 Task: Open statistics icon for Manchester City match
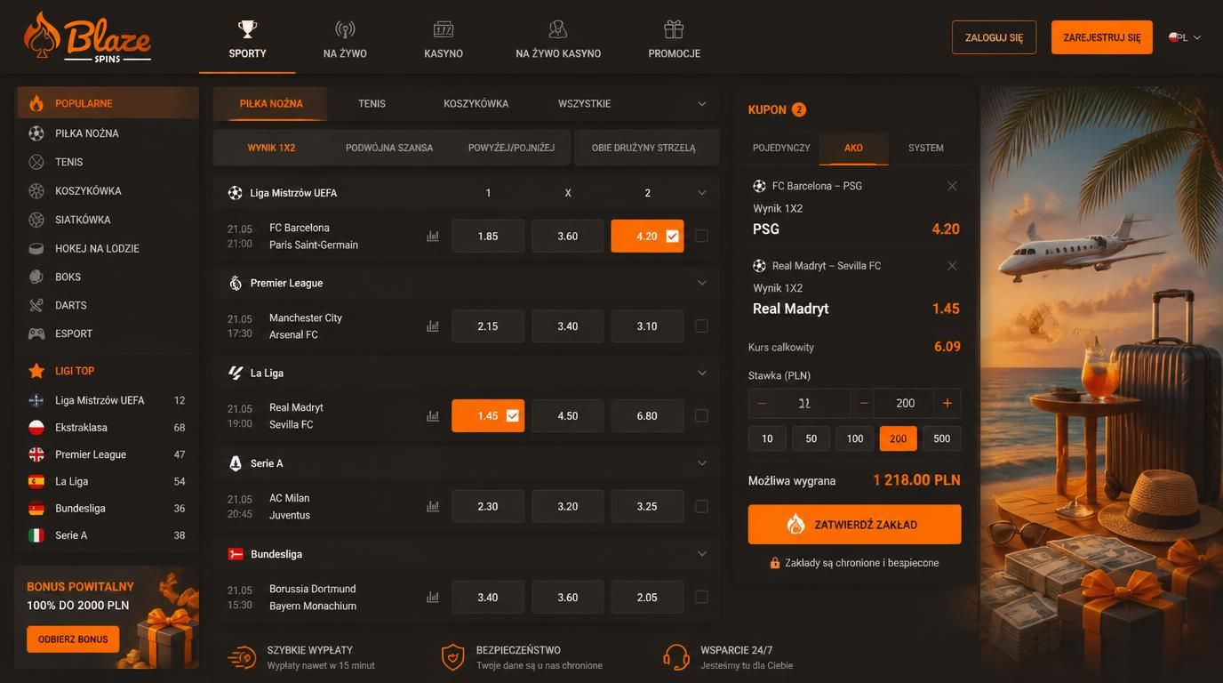click(x=433, y=326)
